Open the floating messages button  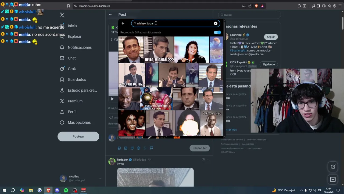(333, 179)
